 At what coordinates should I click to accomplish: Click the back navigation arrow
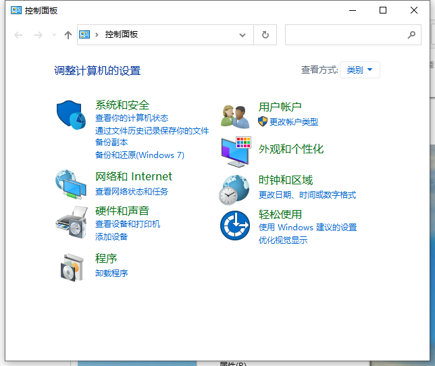click(18, 35)
